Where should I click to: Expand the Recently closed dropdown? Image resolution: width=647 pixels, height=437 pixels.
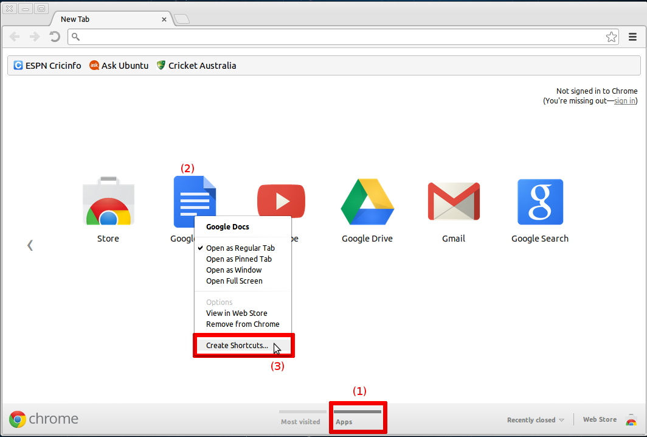point(535,419)
